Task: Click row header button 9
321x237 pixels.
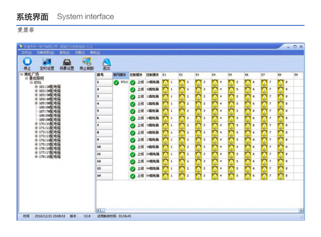Action: [x=104, y=140]
